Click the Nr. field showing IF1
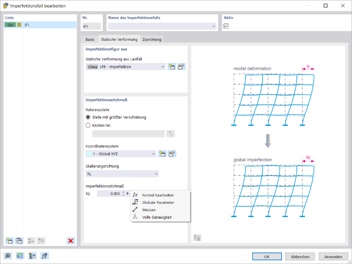Image resolution: width=352 pixels, height=264 pixels. (x=92, y=26)
